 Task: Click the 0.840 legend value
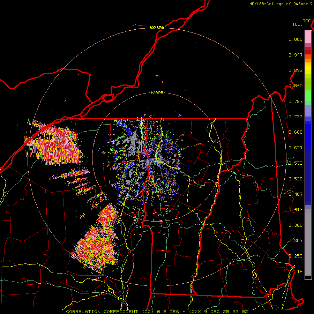pyautogui.click(x=296, y=86)
